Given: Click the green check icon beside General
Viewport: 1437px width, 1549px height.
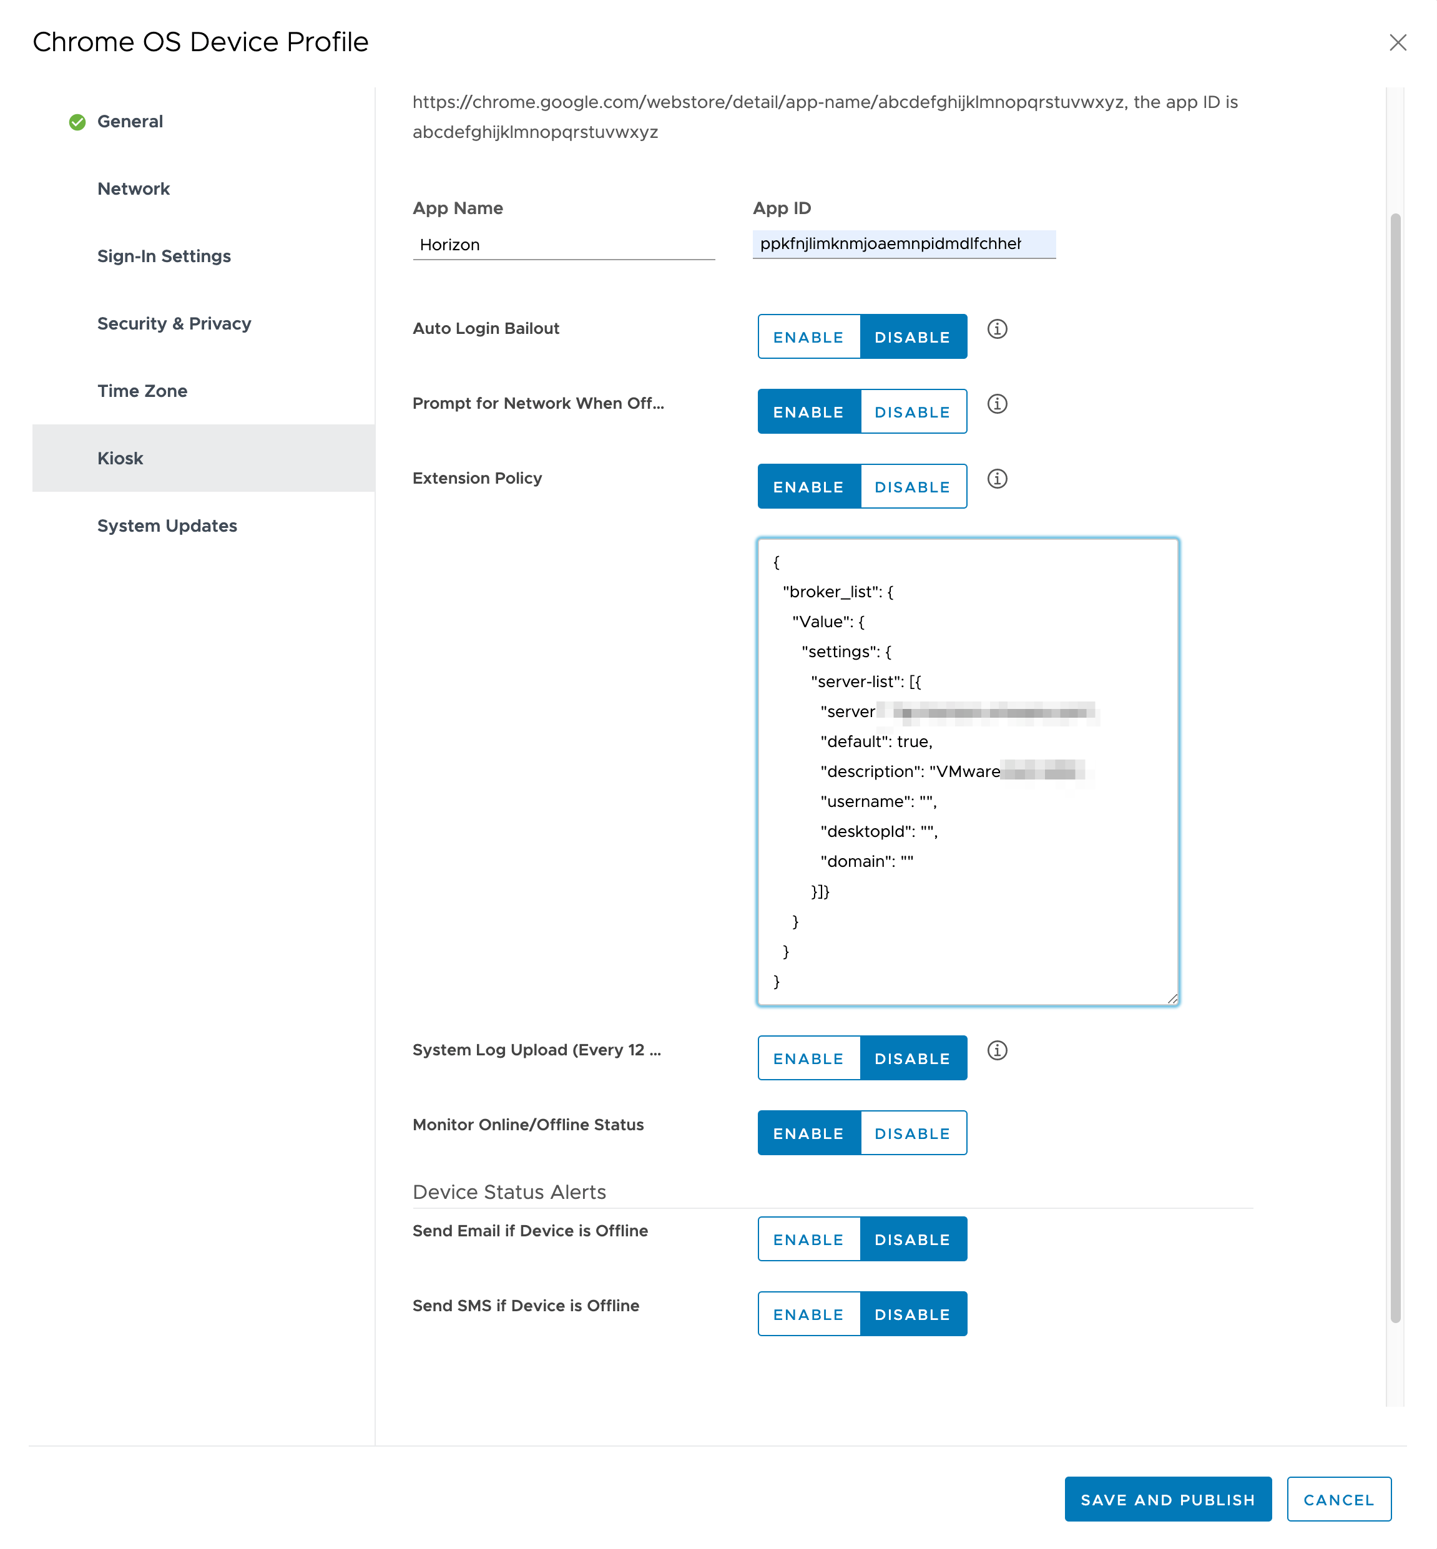Looking at the screenshot, I should click(x=77, y=122).
